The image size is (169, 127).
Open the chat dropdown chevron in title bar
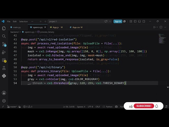point(110,21)
